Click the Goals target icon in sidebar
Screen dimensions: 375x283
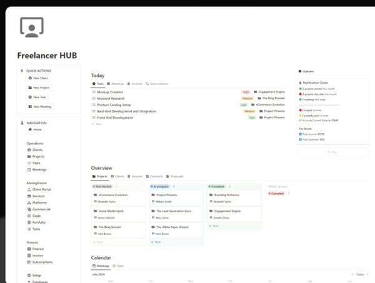coord(29,216)
